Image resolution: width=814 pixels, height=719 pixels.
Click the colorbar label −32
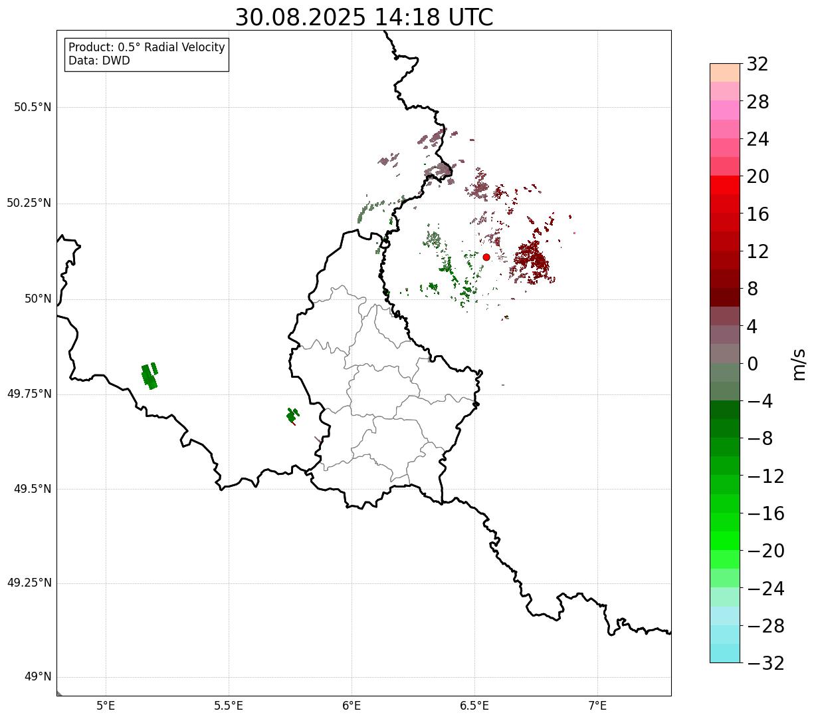[765, 664]
